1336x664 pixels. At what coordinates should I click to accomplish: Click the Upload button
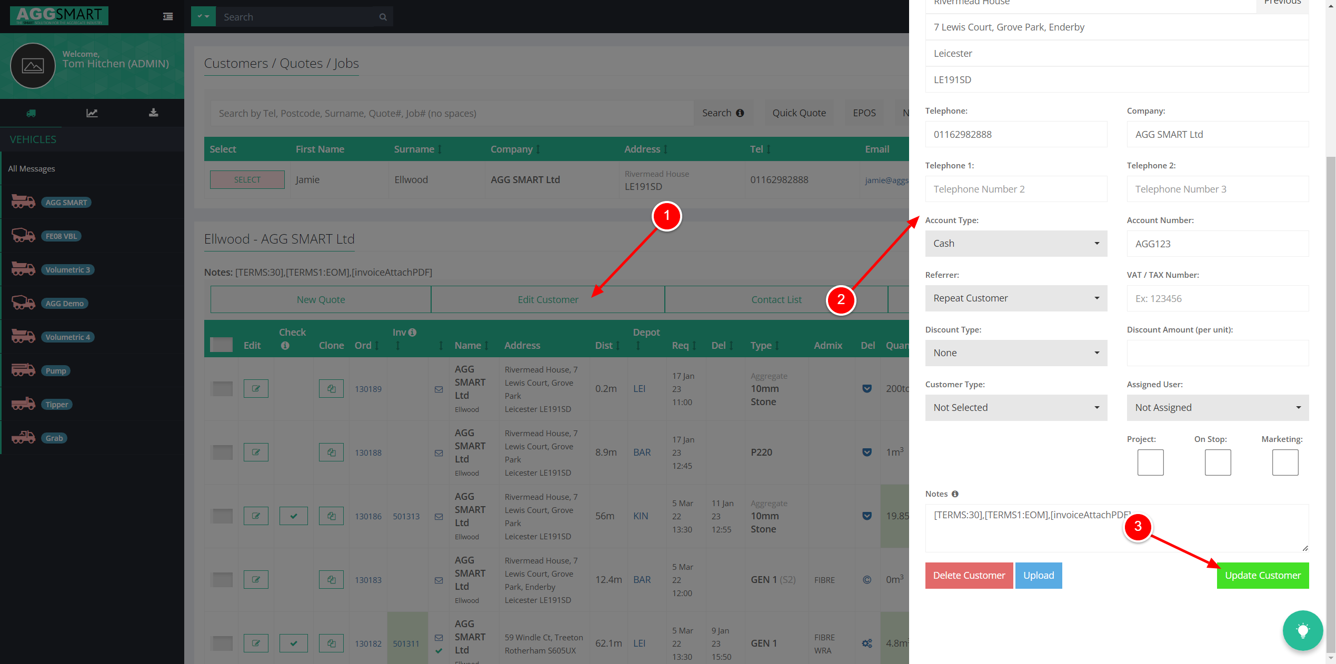pos(1038,575)
